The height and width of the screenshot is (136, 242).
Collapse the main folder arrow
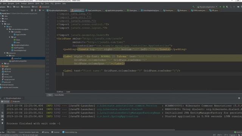(x=3, y=24)
